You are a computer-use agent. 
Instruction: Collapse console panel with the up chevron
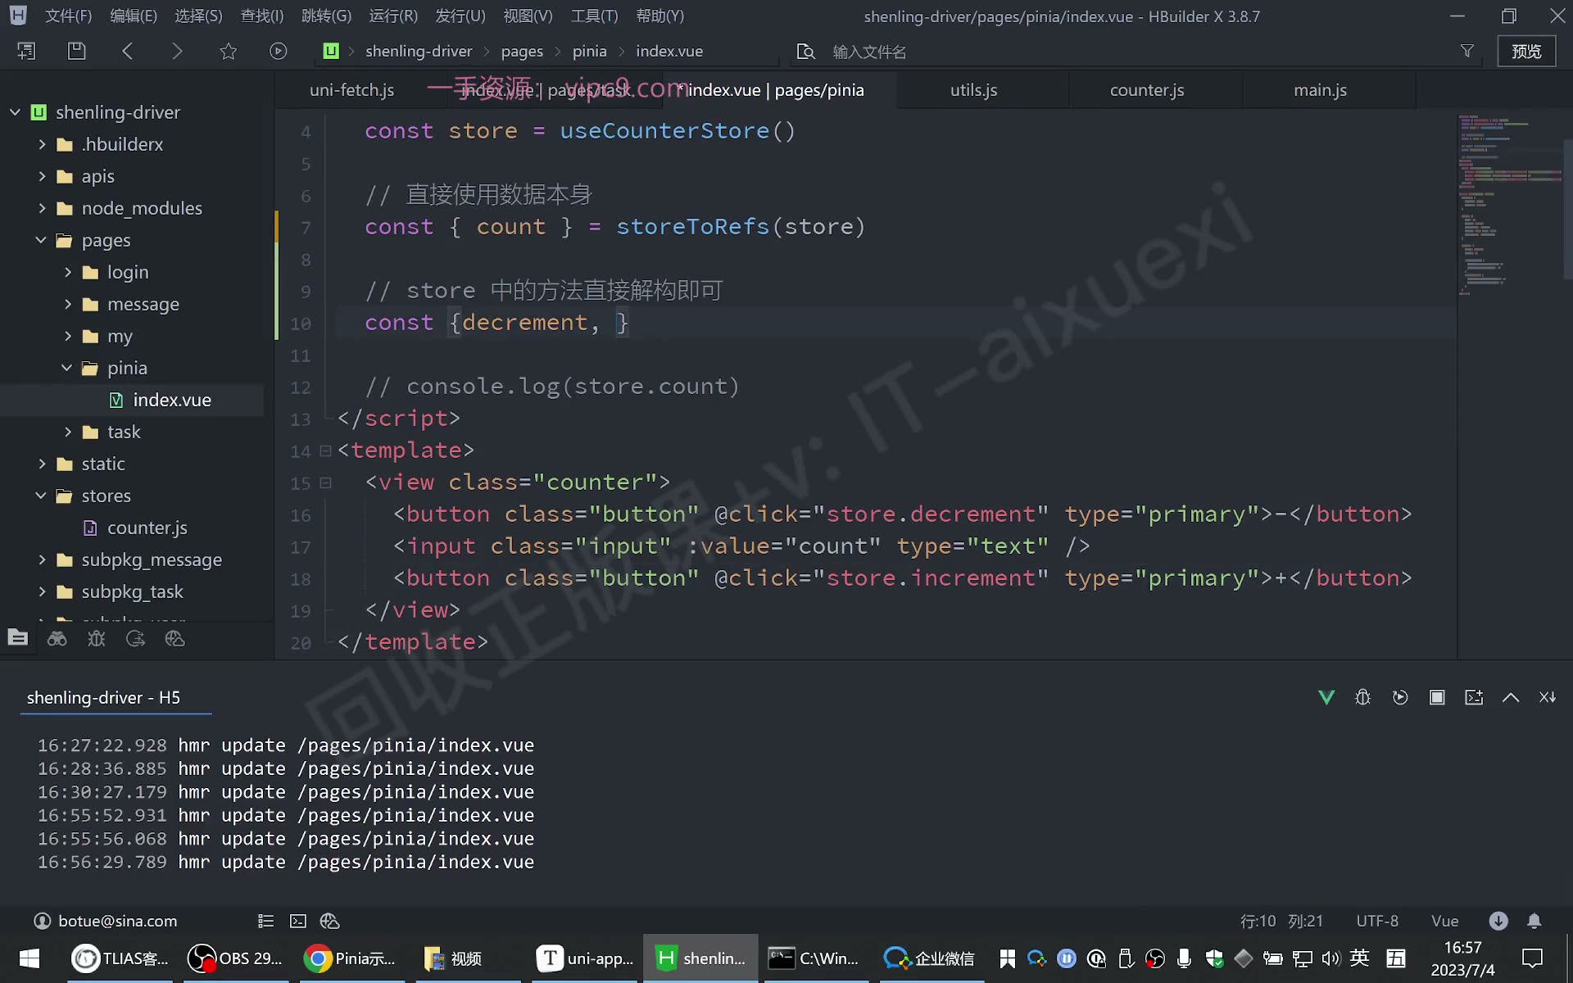(1511, 697)
